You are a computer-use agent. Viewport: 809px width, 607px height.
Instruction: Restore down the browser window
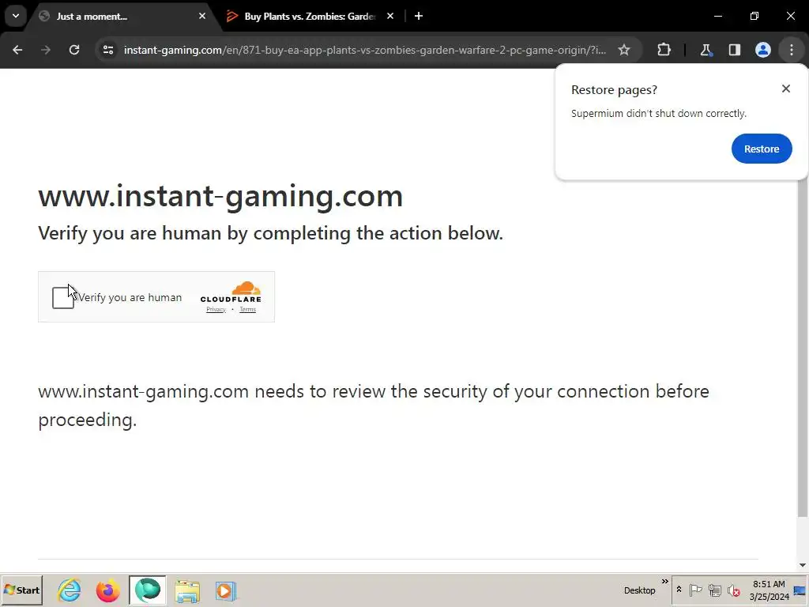[x=754, y=16]
